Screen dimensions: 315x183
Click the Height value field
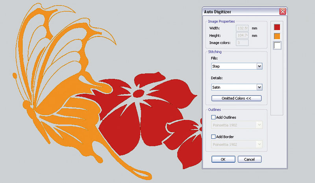click(242, 35)
